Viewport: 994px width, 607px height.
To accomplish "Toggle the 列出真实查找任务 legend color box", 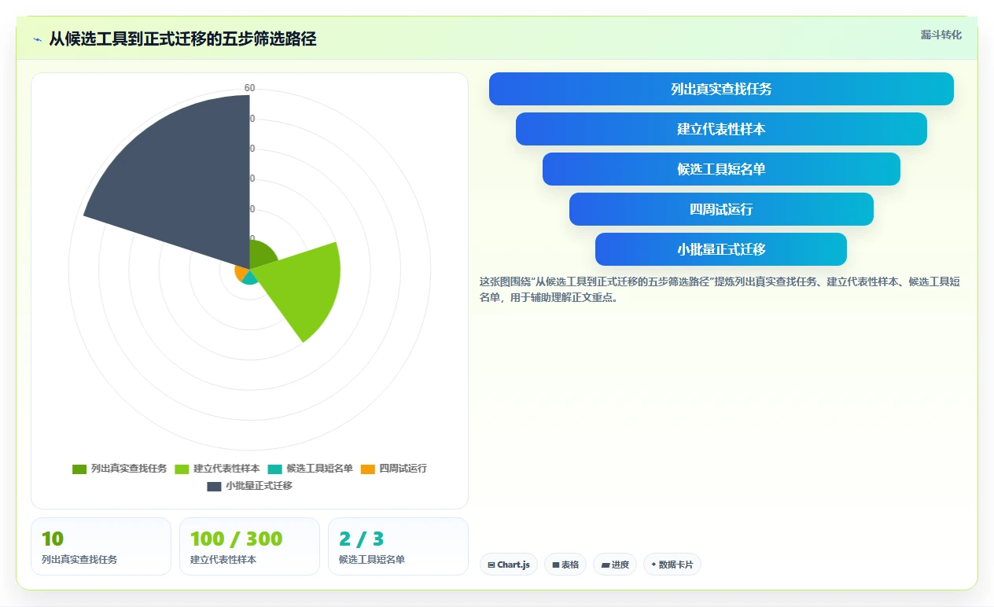I will [79, 469].
